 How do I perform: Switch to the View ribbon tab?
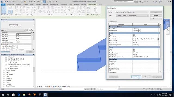[x=71, y=5]
